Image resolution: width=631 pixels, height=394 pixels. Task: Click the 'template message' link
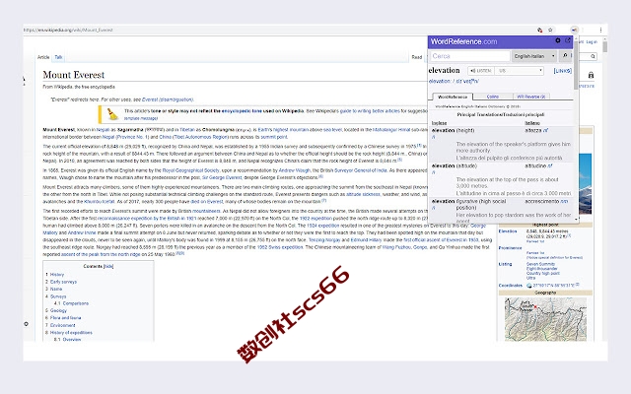[141, 118]
